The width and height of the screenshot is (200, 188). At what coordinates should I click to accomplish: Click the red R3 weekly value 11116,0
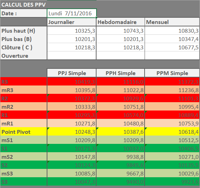click(x=121, y=82)
